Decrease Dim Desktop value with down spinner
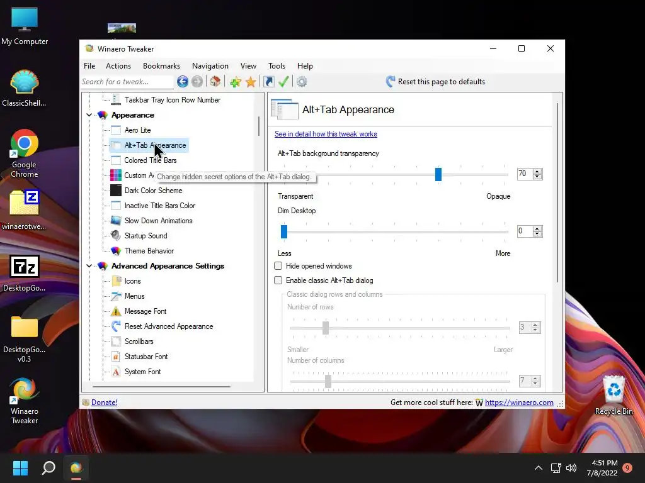The height and width of the screenshot is (483, 645). [537, 234]
